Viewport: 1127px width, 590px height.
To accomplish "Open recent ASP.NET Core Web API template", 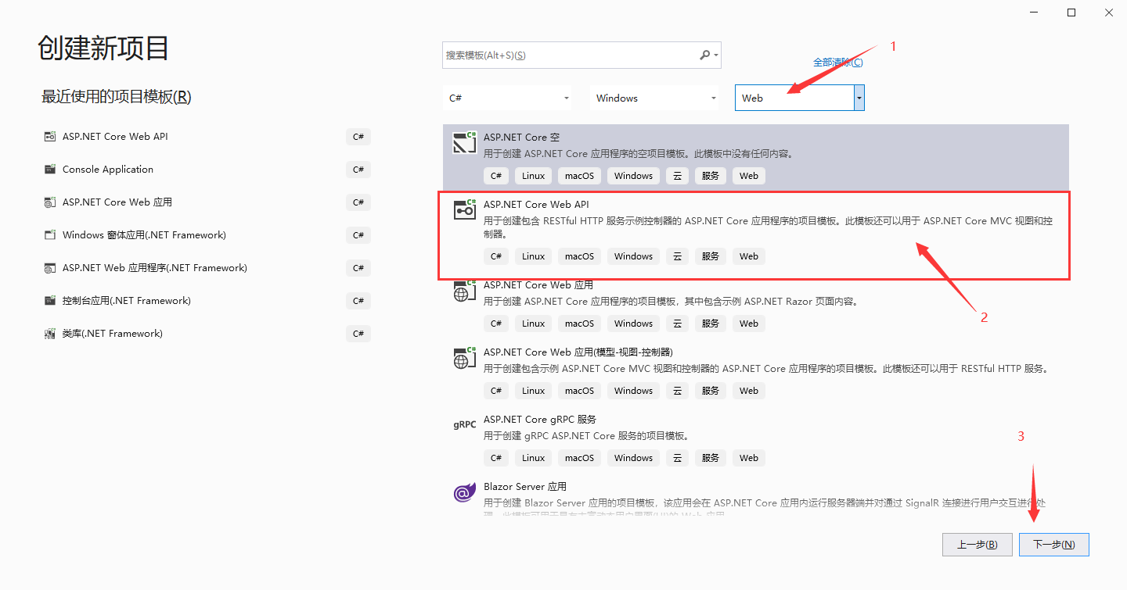I will pos(207,137).
